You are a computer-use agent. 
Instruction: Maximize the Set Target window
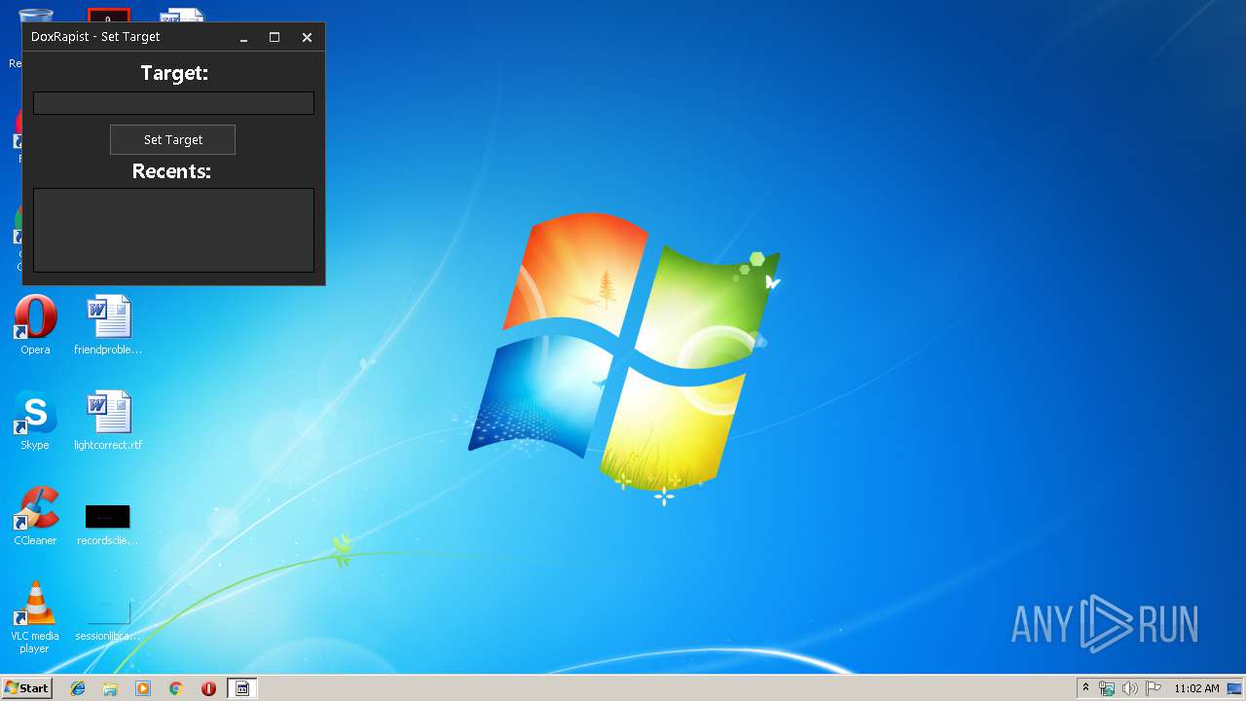275,37
